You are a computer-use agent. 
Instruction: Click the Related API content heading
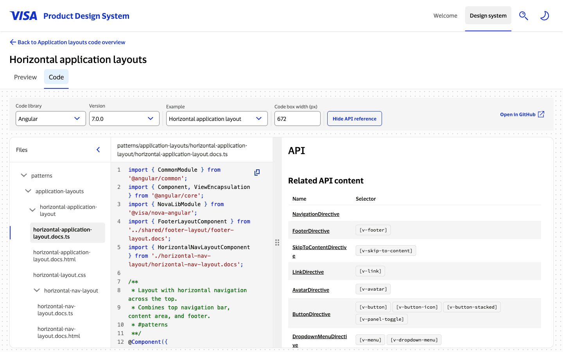click(326, 181)
